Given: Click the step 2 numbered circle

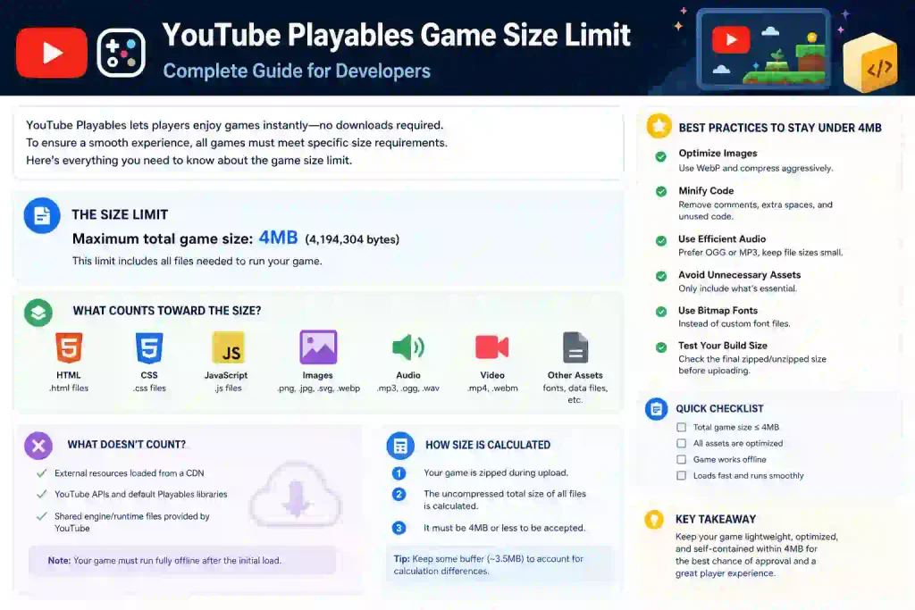Looking at the screenshot, I should pyautogui.click(x=399, y=495).
